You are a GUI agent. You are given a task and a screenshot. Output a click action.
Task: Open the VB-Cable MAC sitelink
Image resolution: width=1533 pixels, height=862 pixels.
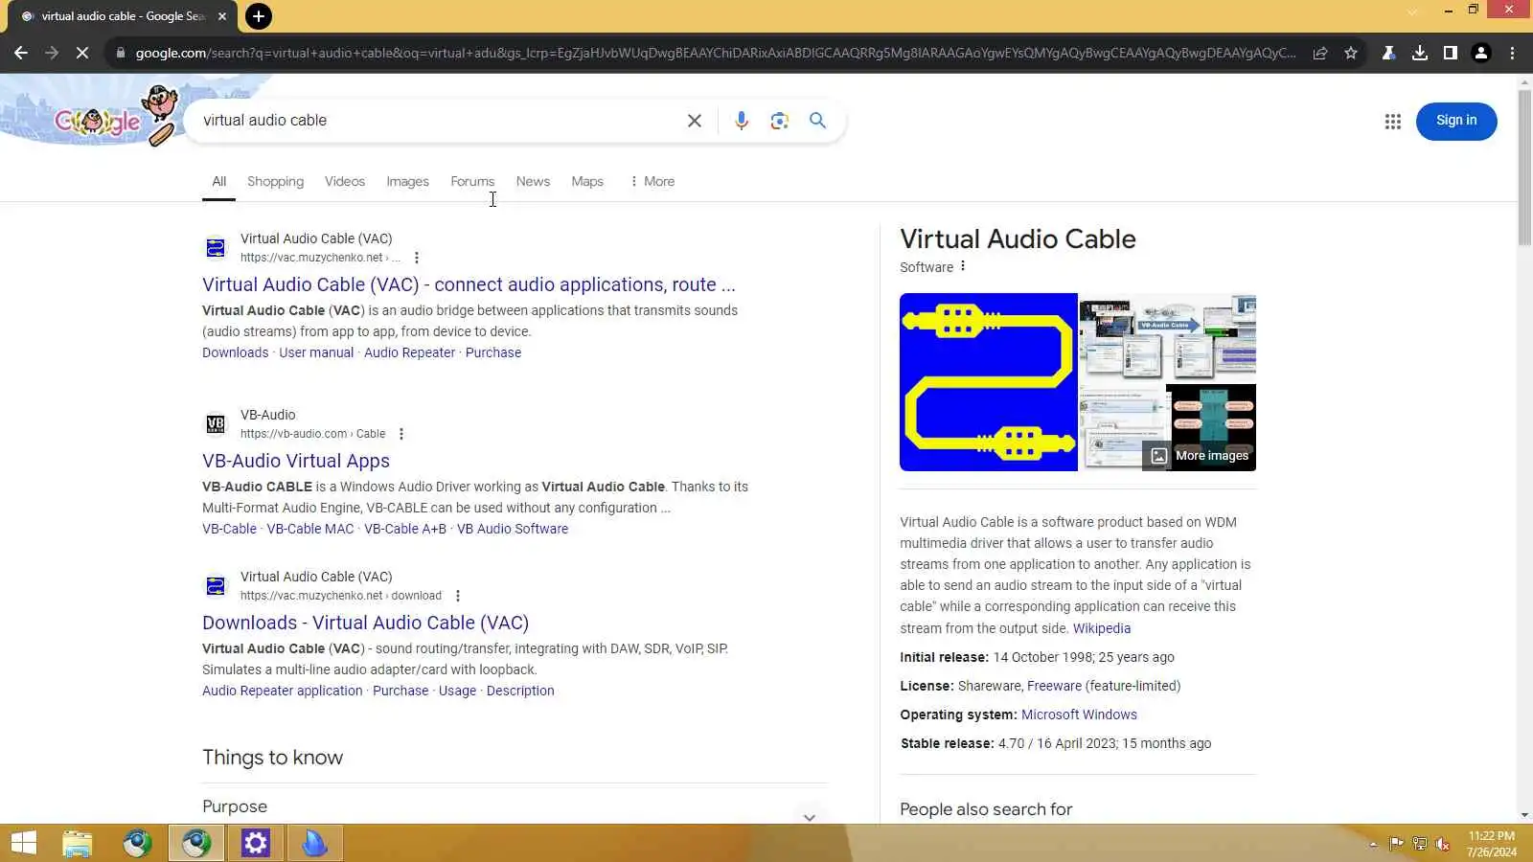(310, 529)
